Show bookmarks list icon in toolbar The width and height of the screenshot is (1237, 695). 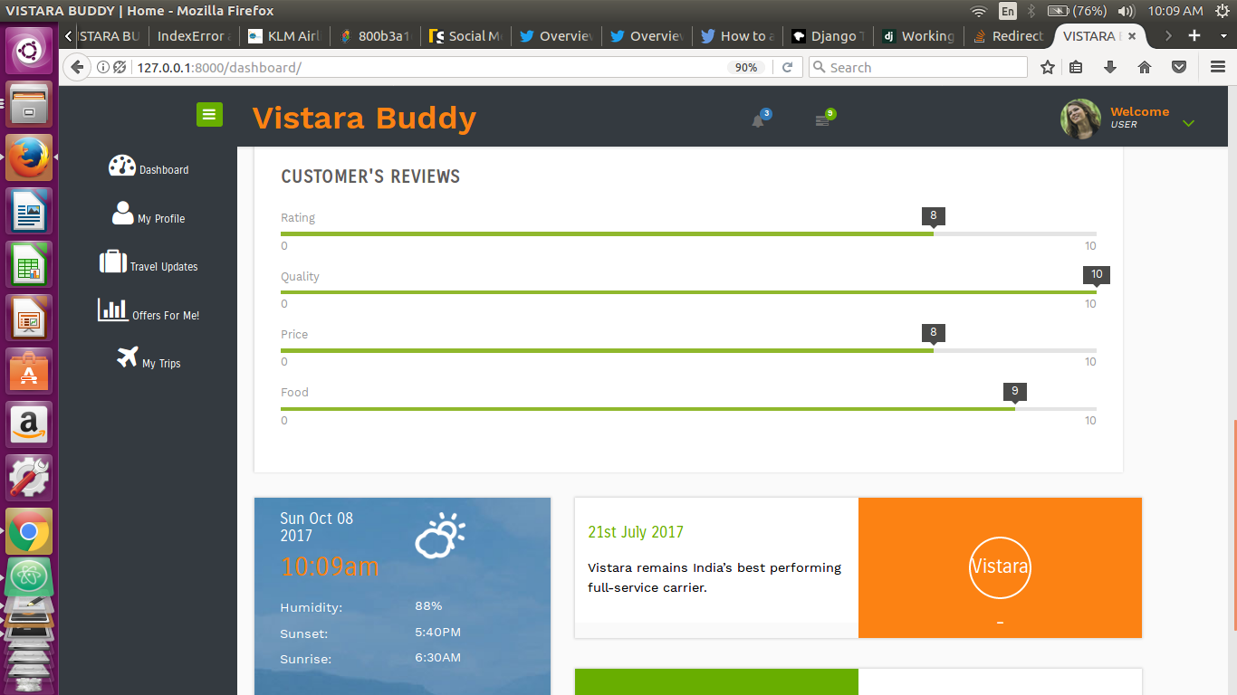pos(1076,67)
